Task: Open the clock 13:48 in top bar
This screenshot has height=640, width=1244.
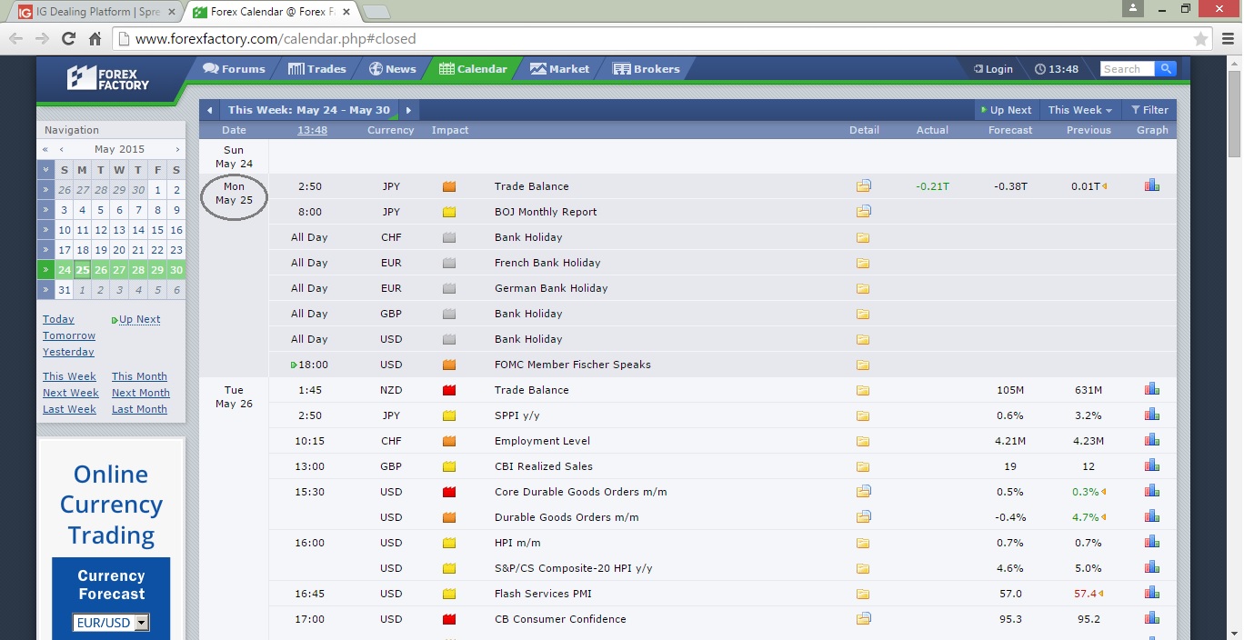Action: click(1057, 69)
